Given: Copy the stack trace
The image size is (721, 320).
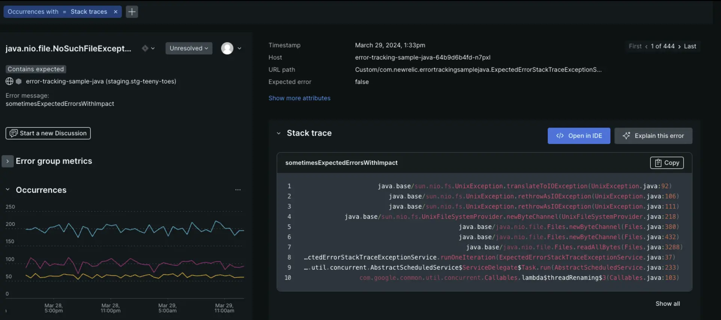Looking at the screenshot, I should [667, 163].
